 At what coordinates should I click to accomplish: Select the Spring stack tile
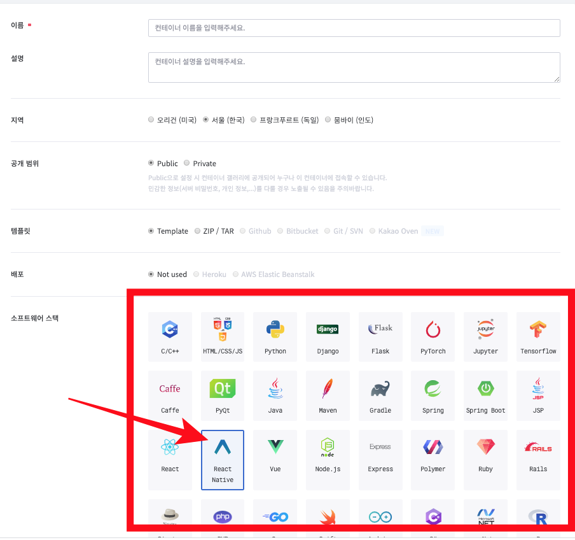(x=433, y=395)
